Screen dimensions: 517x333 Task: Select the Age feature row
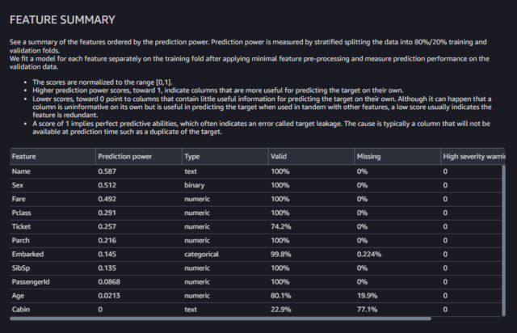click(256, 296)
